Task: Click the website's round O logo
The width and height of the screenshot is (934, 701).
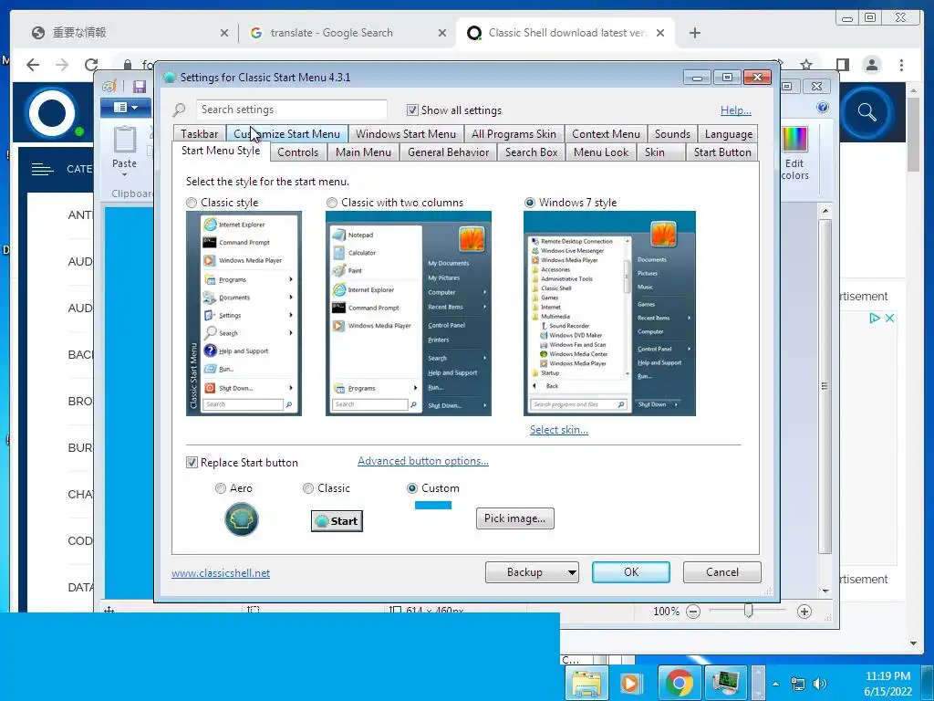Action: click(52, 113)
